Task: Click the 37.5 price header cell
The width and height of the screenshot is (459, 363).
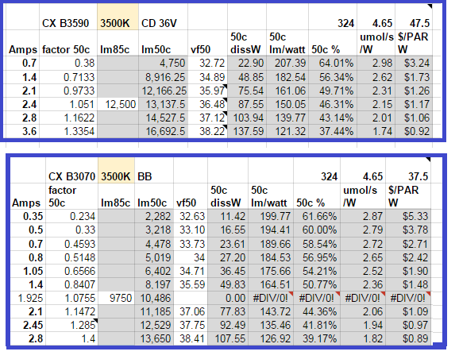Action: pyautogui.click(x=408, y=170)
